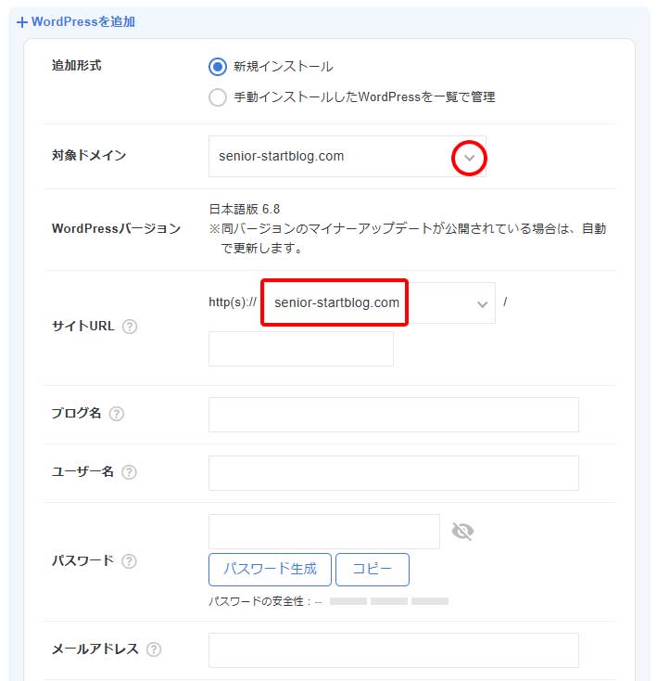This screenshot has height=681, width=657.
Task: Click the http(s):// prefix text
Action: (233, 302)
